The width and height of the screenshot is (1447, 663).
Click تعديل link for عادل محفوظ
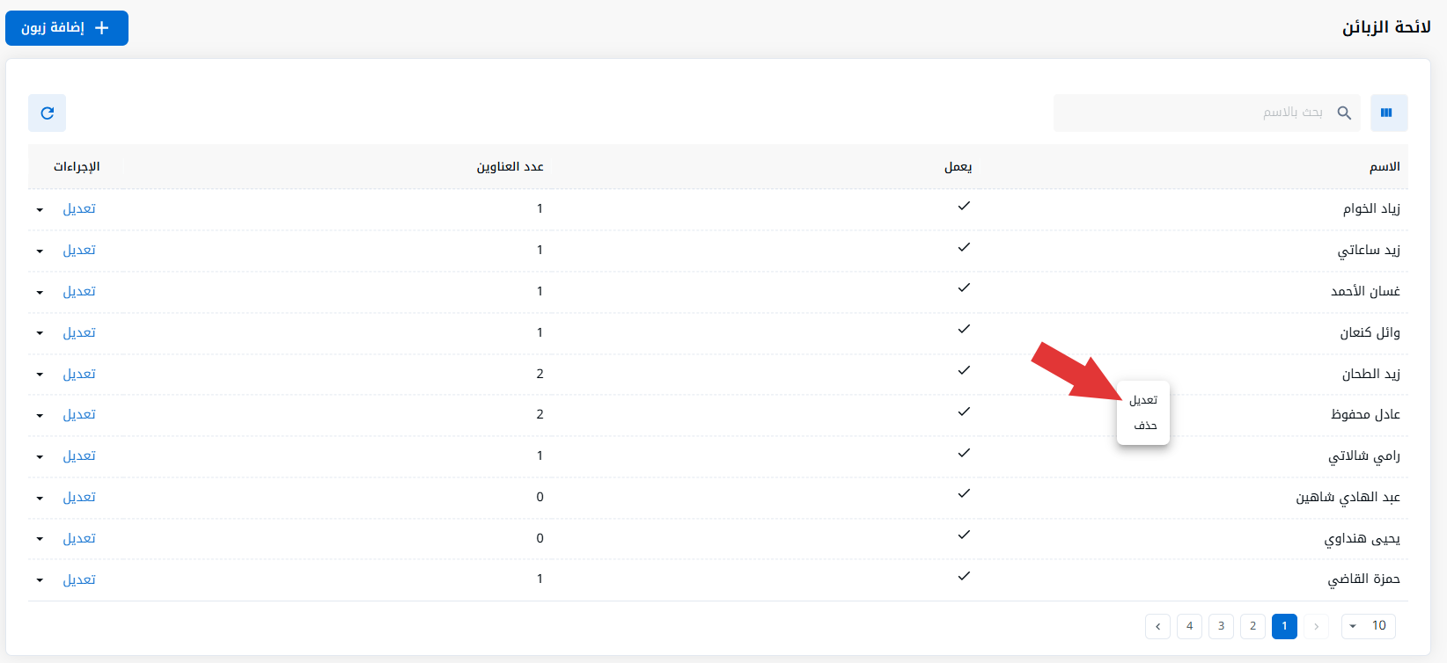point(79,415)
